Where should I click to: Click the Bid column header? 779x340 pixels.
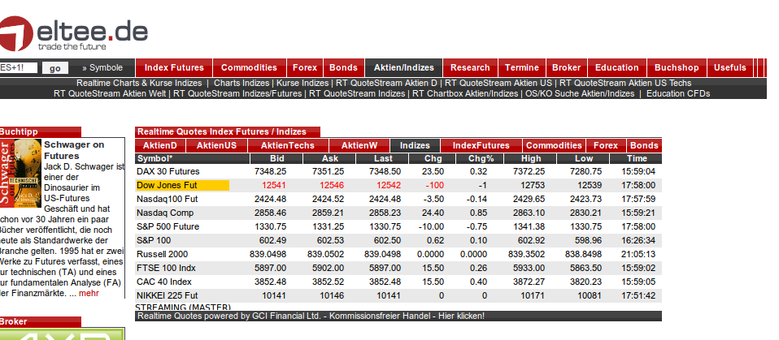(x=276, y=158)
